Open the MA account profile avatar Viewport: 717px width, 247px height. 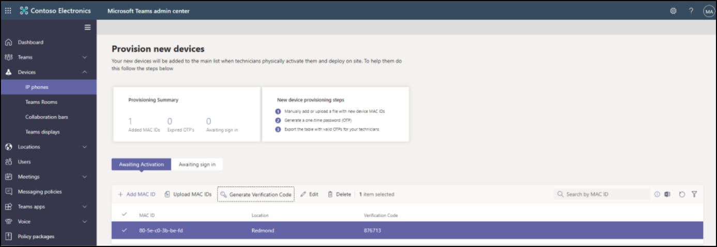click(709, 11)
